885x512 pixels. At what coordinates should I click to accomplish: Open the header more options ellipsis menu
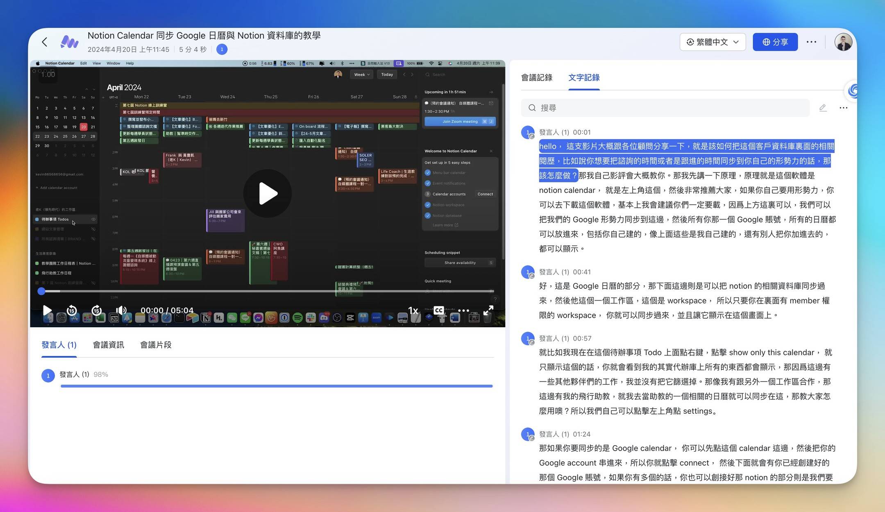point(811,42)
